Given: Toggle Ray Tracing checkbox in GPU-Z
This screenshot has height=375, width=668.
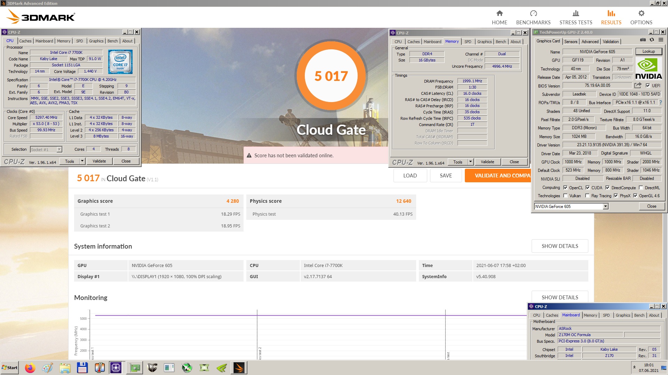Looking at the screenshot, I should (x=587, y=196).
